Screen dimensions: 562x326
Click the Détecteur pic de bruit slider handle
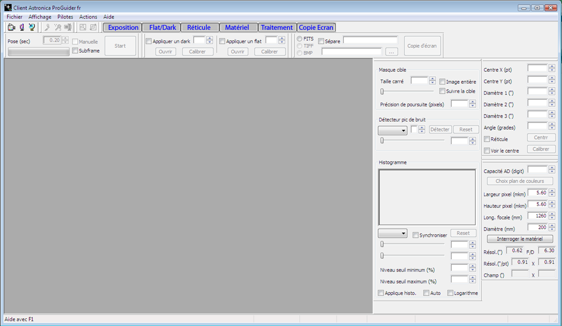click(382, 140)
